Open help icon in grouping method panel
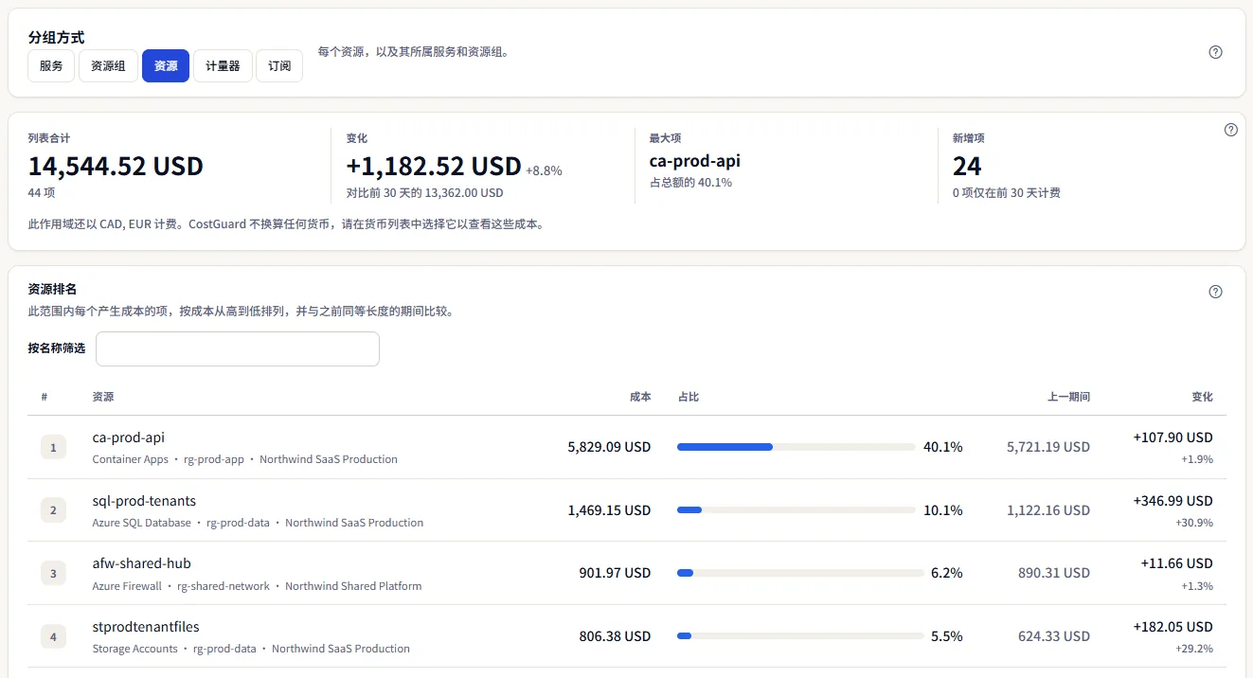The width and height of the screenshot is (1253, 678). pyautogui.click(x=1216, y=52)
